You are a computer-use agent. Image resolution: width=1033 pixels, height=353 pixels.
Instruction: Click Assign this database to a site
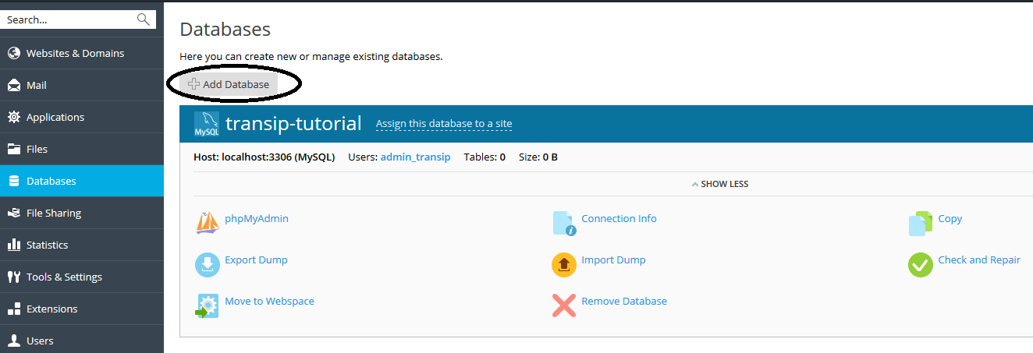[x=444, y=123]
